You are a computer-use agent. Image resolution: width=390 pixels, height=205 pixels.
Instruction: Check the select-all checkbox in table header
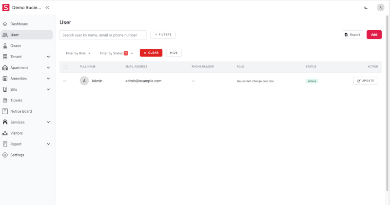click(x=65, y=66)
